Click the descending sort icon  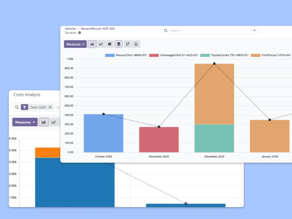click(127, 44)
